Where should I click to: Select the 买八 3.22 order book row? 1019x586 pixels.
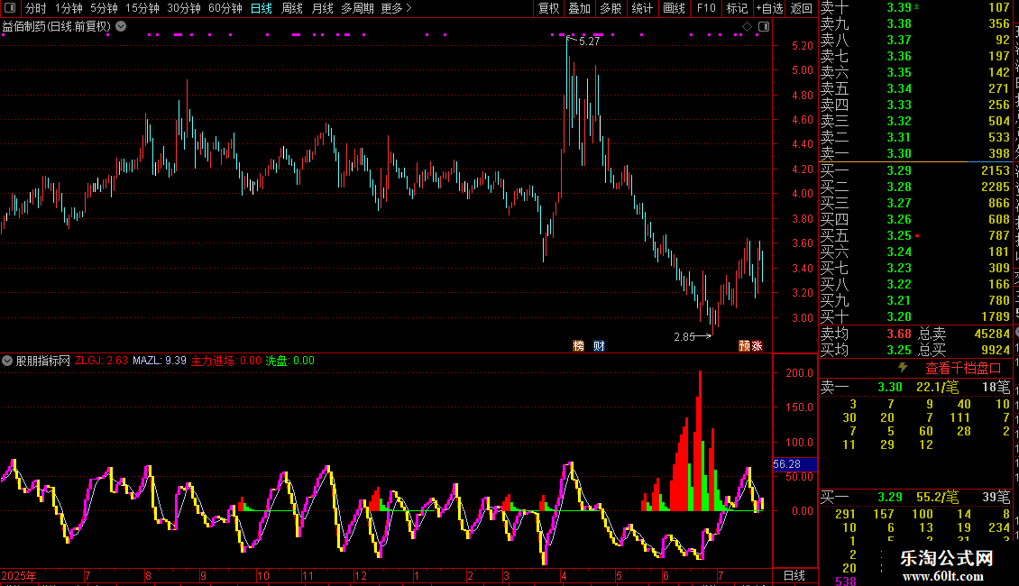(915, 284)
